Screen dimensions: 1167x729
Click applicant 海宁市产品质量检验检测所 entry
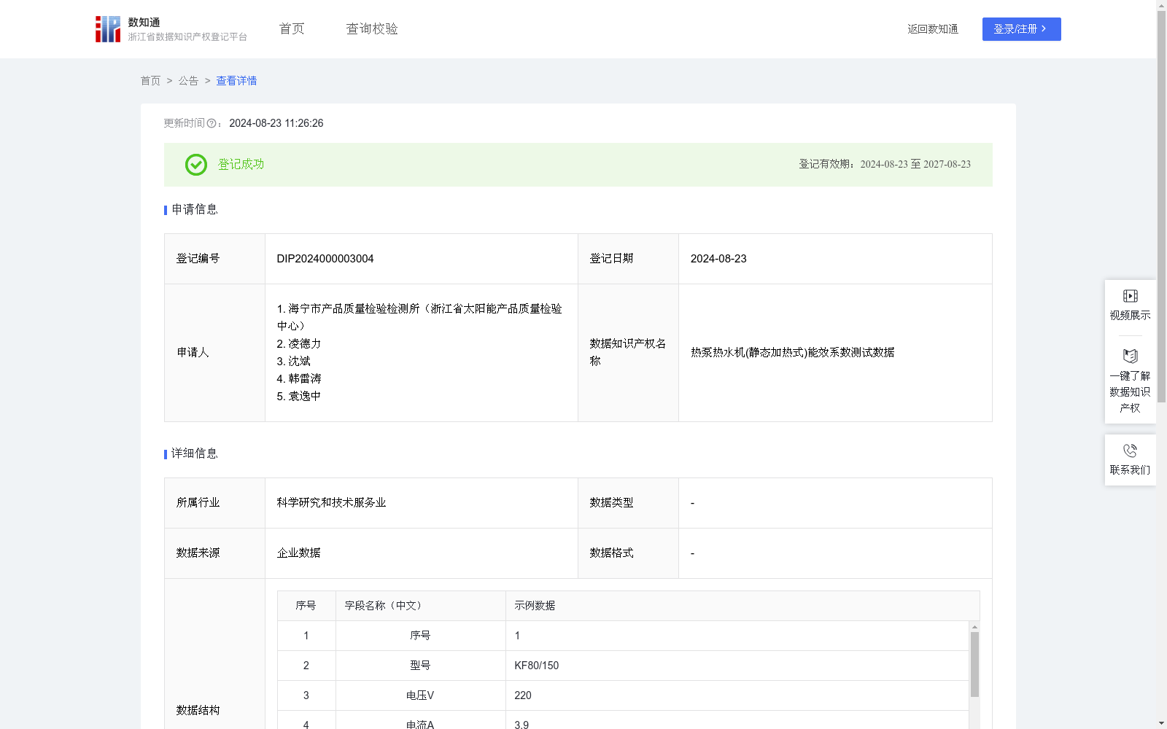tap(419, 317)
